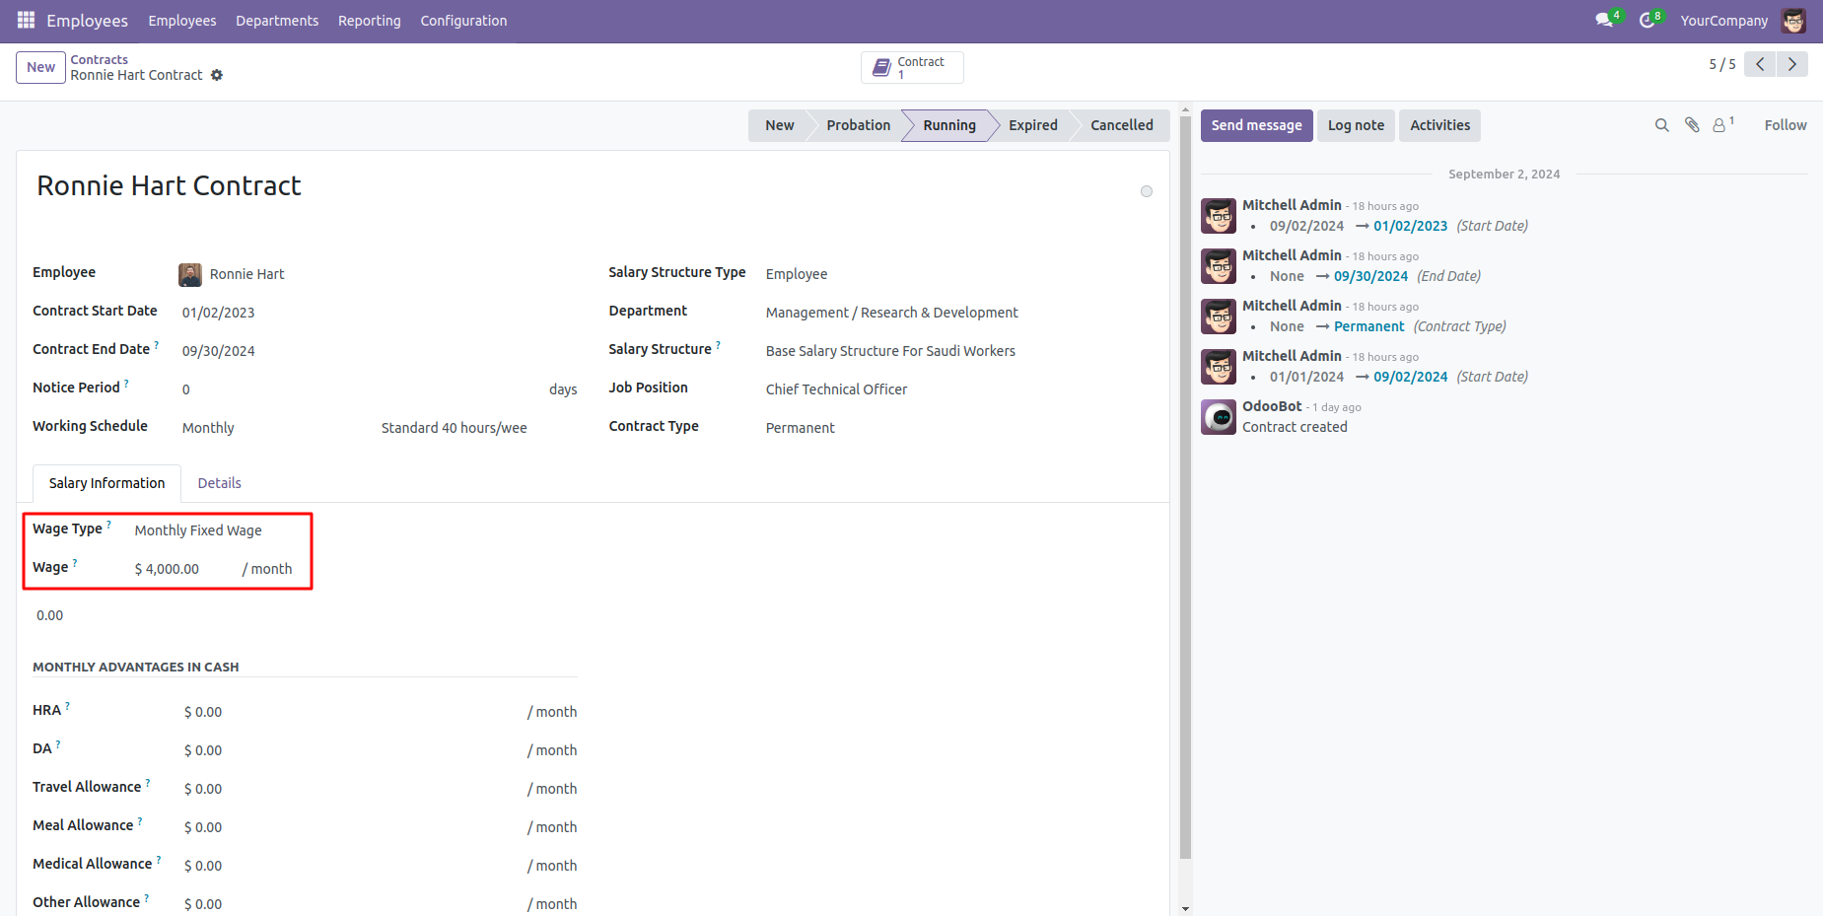
Task: Show followers via the person icon
Action: click(x=1720, y=125)
